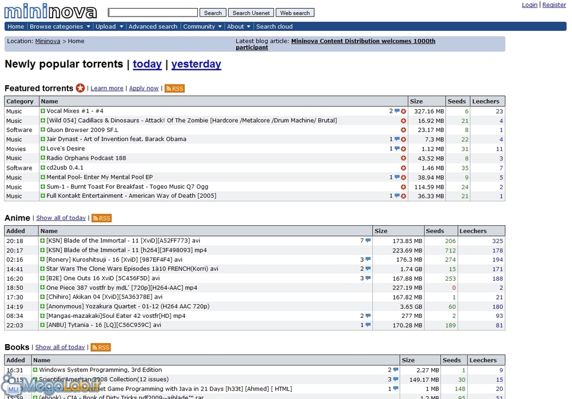The width and height of the screenshot is (572, 399).
Task: Click green download icon beside cd2usb 0.4.1
Action: tap(43, 167)
